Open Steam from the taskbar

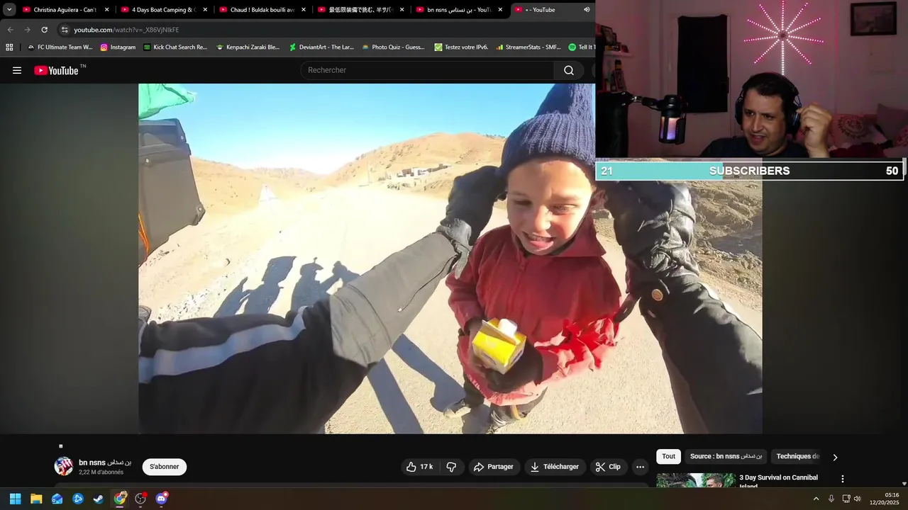[99, 499]
